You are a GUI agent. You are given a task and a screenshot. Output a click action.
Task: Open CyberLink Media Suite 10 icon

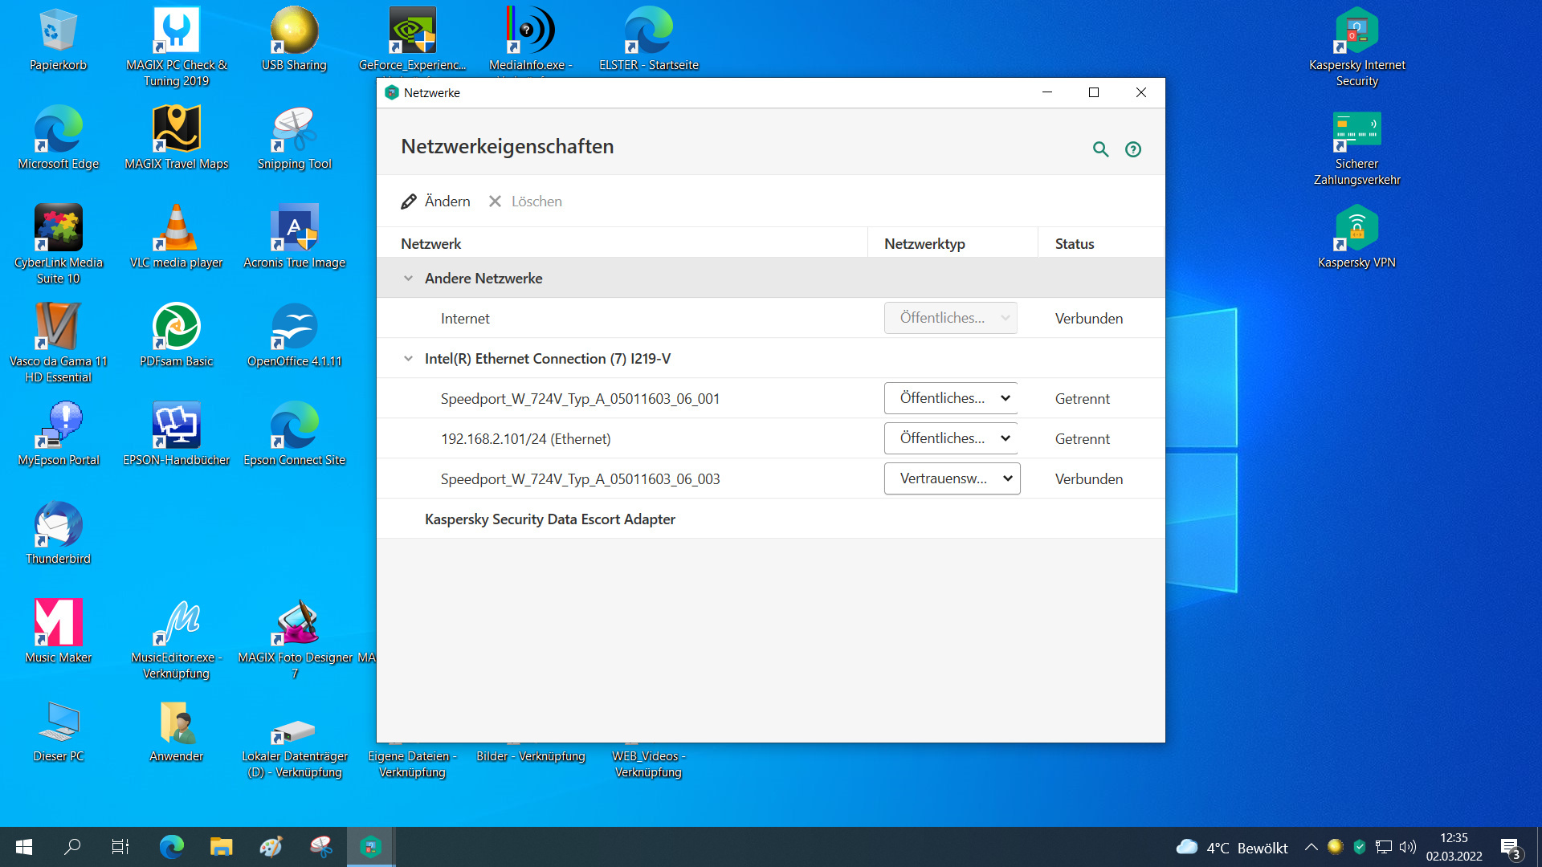tap(58, 244)
